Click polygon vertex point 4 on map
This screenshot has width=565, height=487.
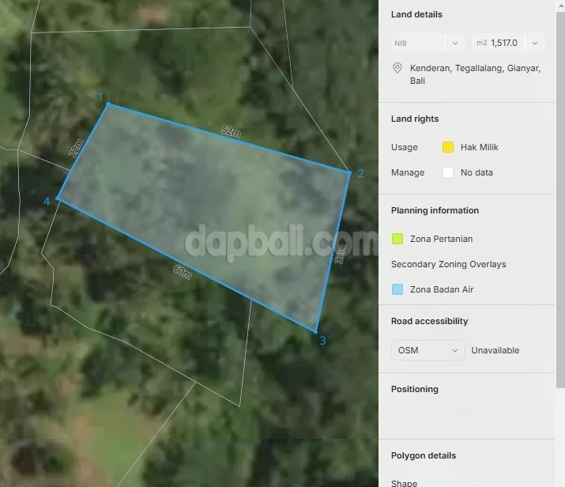pyautogui.click(x=58, y=198)
